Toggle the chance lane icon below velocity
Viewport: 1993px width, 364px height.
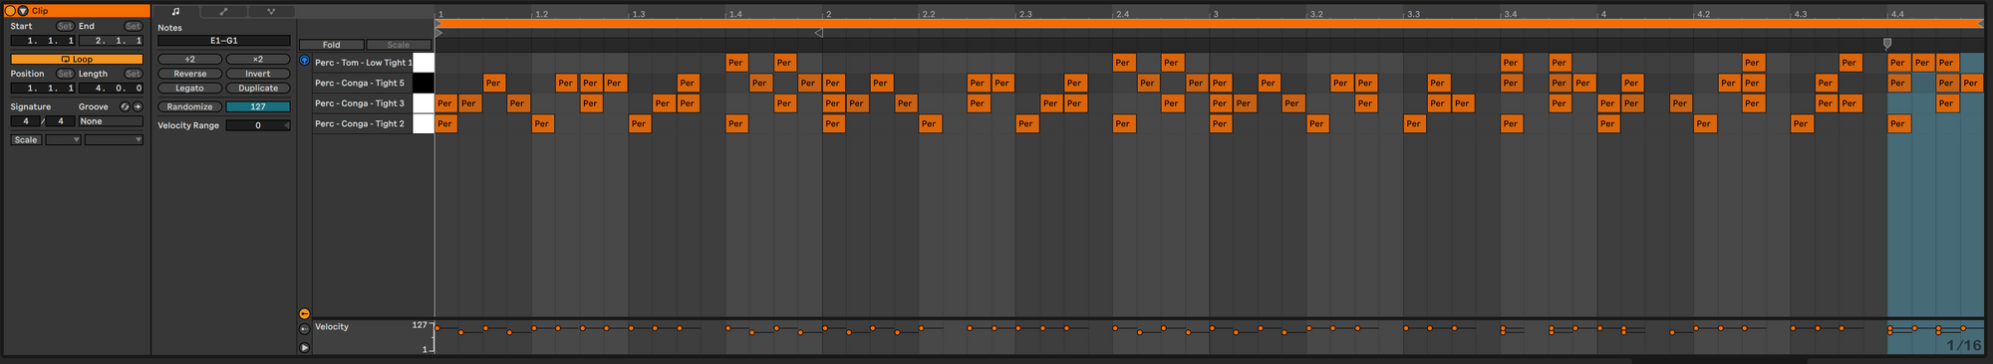coord(304,328)
